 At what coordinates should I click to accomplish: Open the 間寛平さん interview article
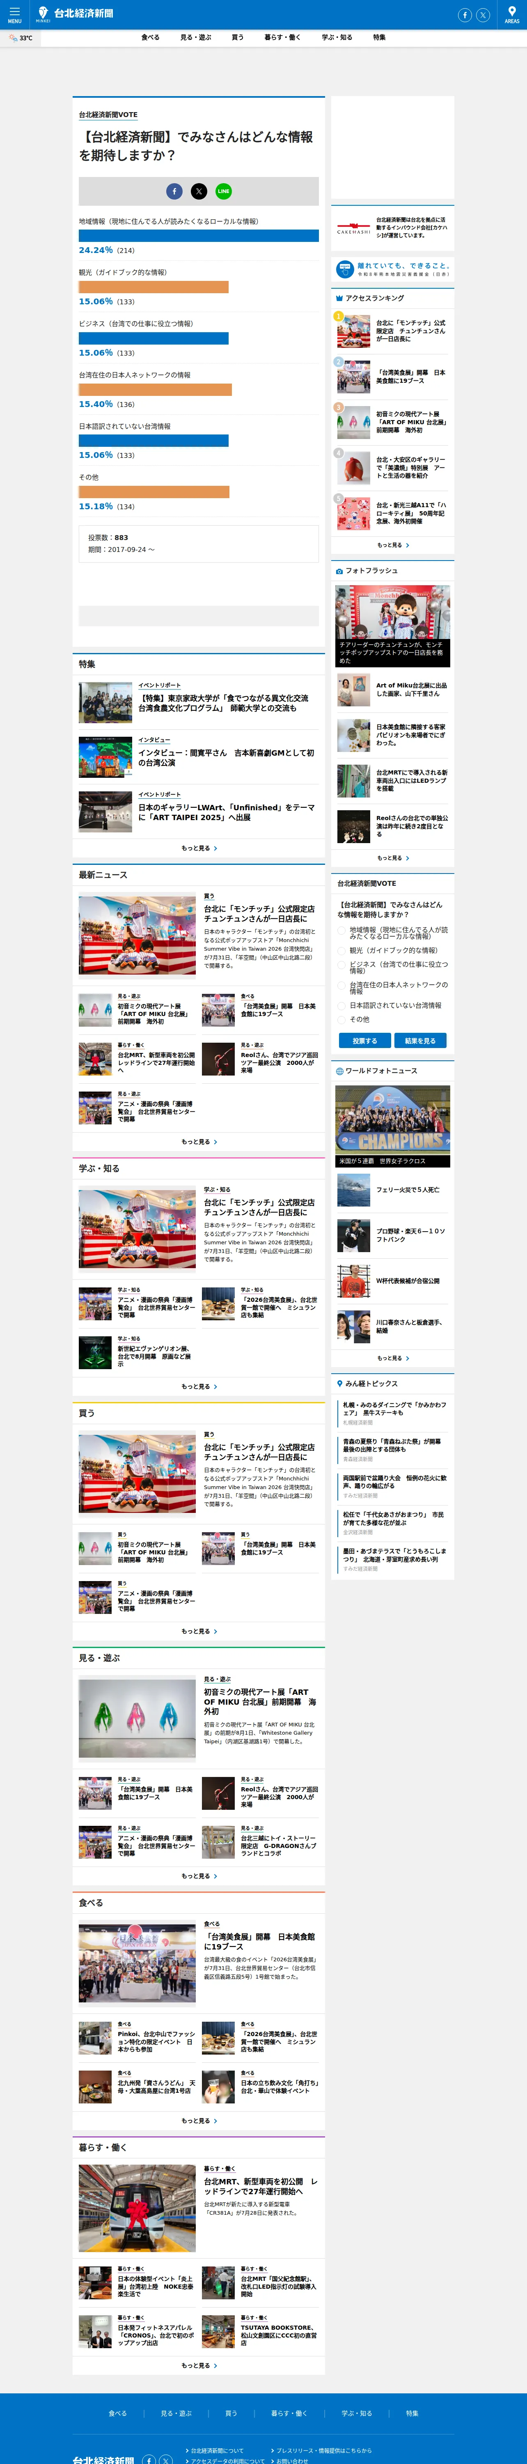(226, 758)
